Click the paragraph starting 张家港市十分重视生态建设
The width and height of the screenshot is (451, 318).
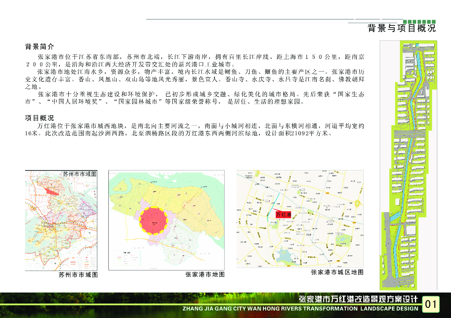(x=195, y=98)
